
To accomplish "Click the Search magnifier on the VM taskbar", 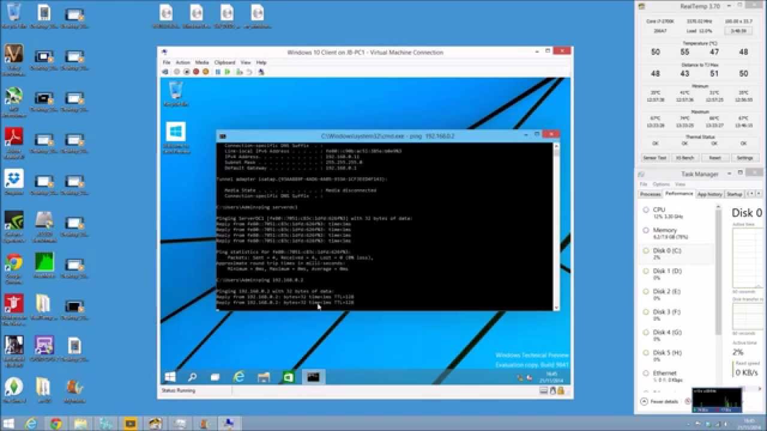I will point(192,377).
